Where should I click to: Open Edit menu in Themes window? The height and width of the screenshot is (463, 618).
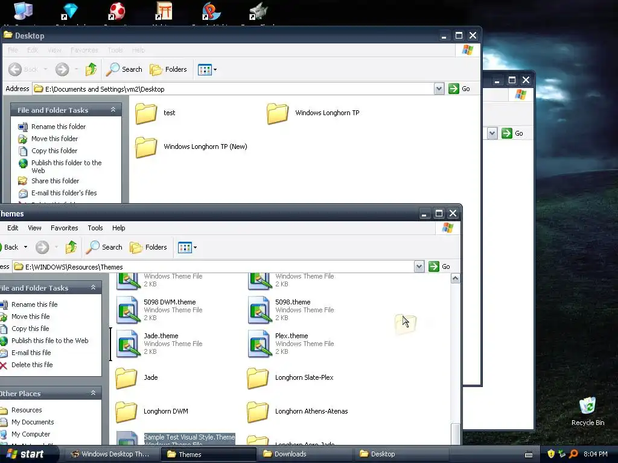tap(13, 228)
